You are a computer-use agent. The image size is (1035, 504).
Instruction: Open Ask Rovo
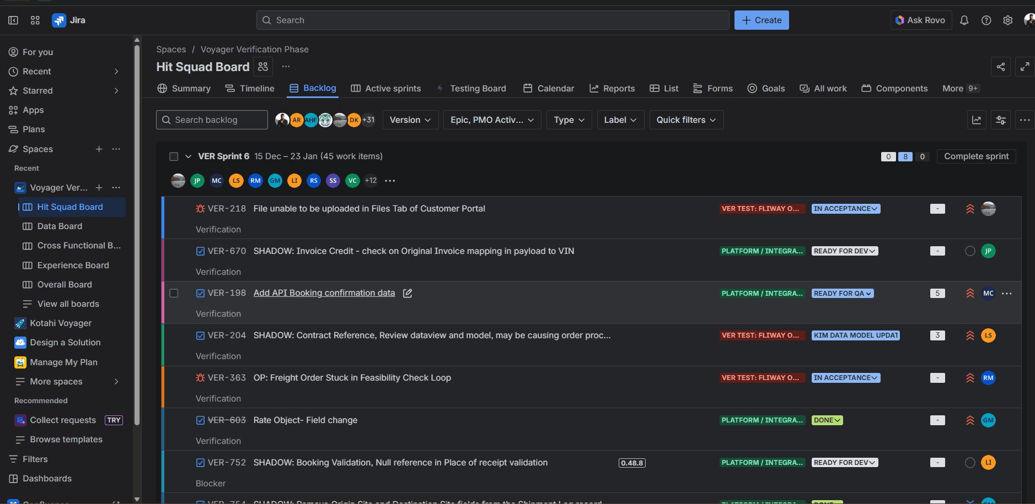(x=921, y=20)
